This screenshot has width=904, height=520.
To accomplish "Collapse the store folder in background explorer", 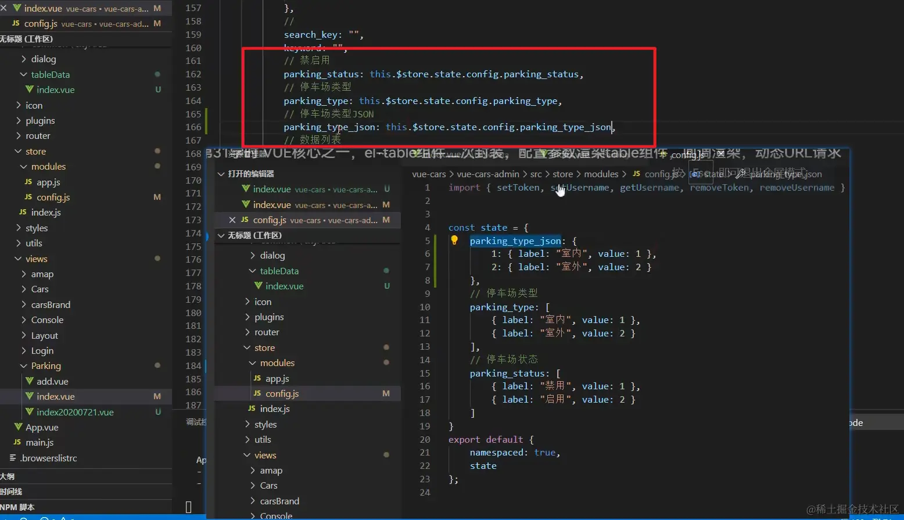I will click(x=18, y=151).
